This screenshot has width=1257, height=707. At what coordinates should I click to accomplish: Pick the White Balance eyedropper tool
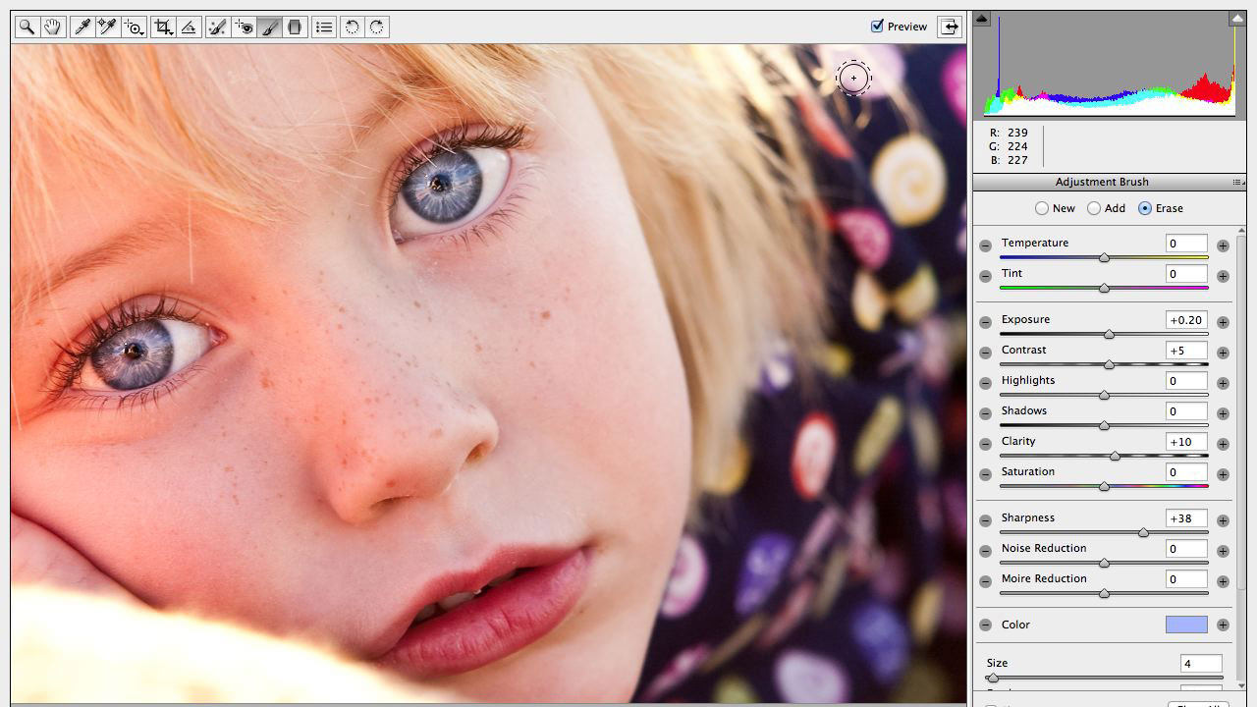[x=82, y=27]
